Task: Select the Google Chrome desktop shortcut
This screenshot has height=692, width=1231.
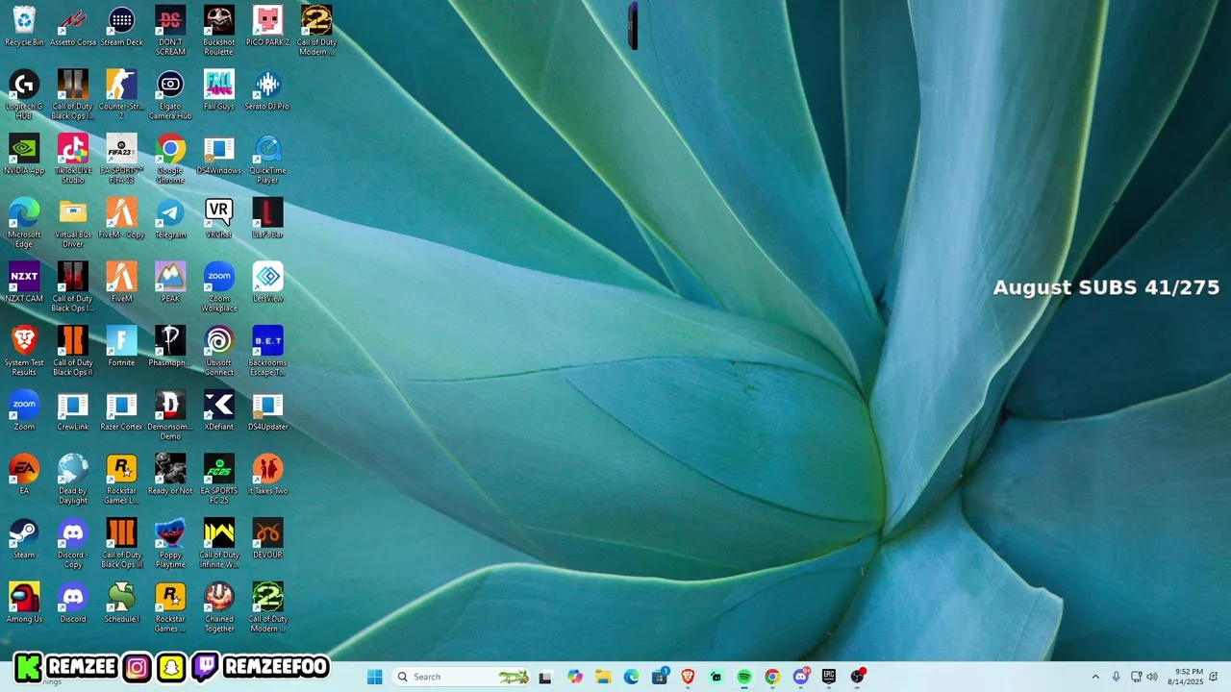Action: click(x=170, y=159)
